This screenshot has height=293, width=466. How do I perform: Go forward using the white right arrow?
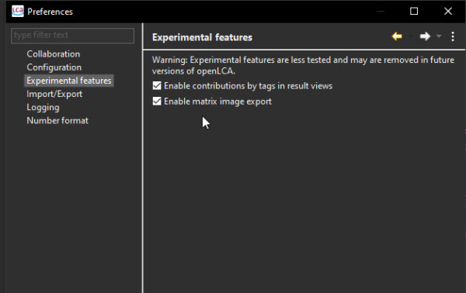pyautogui.click(x=425, y=36)
